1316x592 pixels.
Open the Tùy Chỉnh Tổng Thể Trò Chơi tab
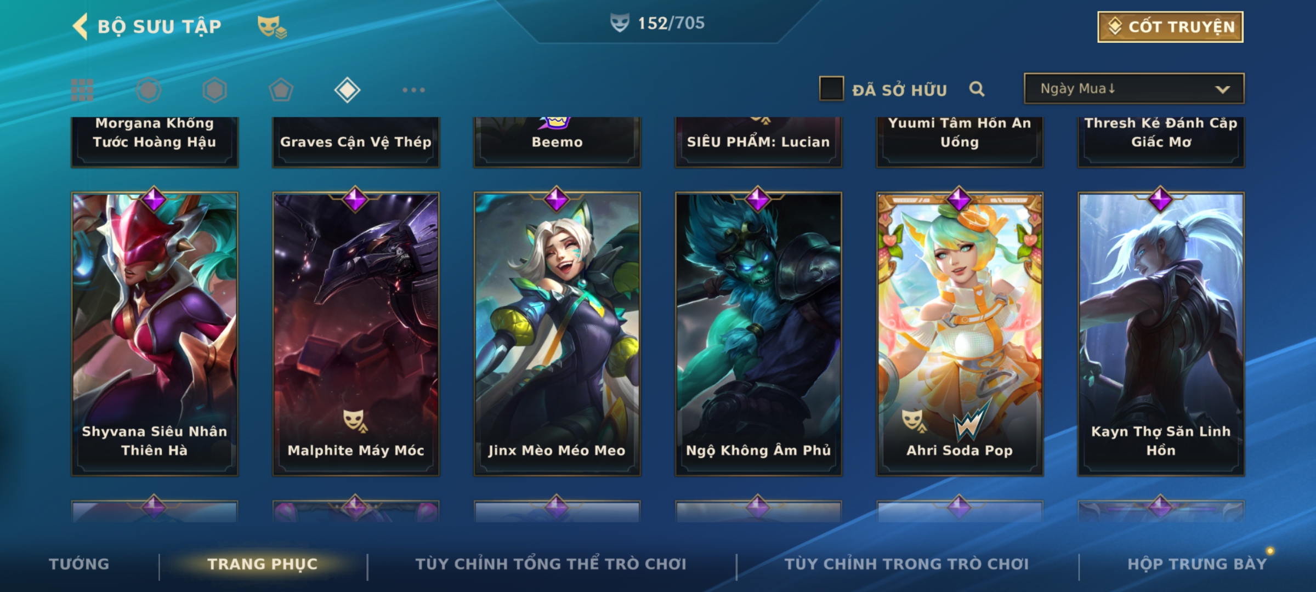551,564
